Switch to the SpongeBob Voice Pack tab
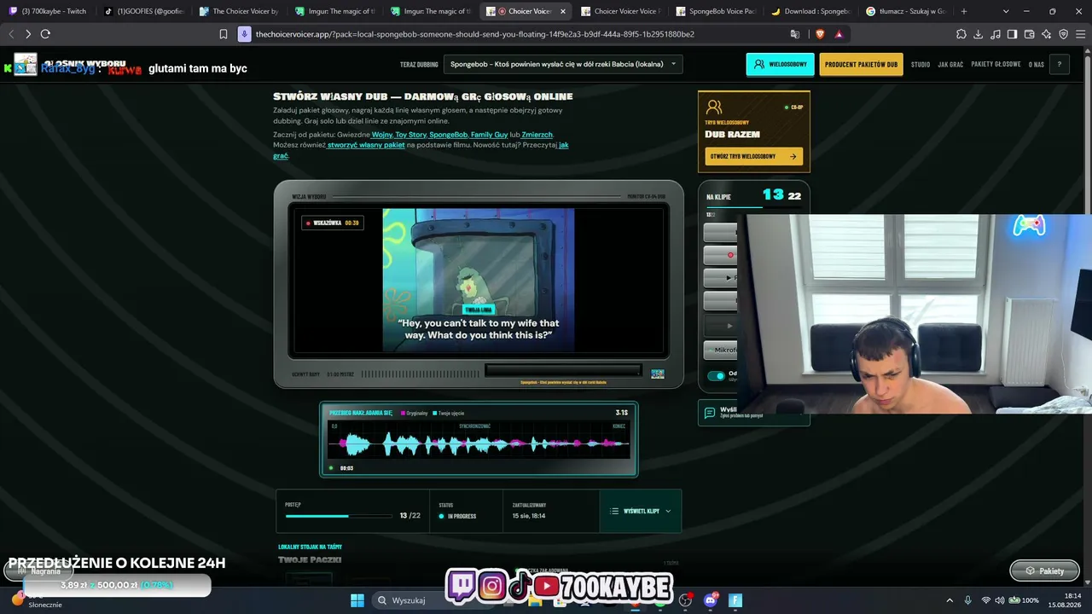Image resolution: width=1092 pixels, height=614 pixels. 716,11
